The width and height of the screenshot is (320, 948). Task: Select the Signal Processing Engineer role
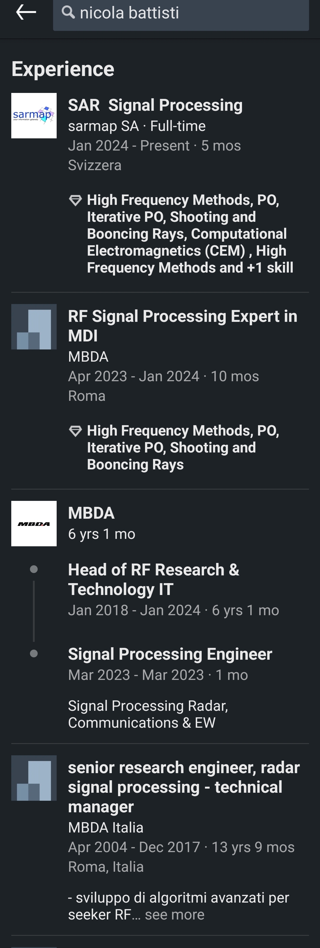pyautogui.click(x=170, y=654)
